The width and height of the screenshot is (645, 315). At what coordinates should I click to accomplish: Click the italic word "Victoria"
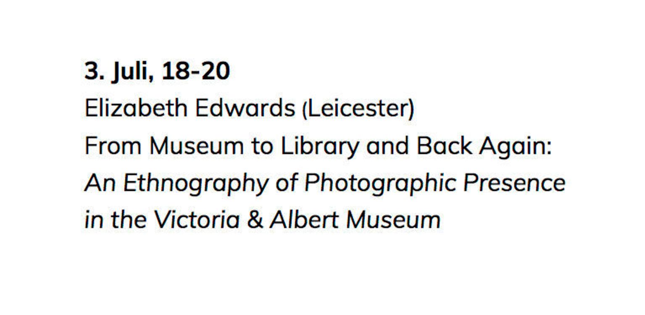click(197, 220)
